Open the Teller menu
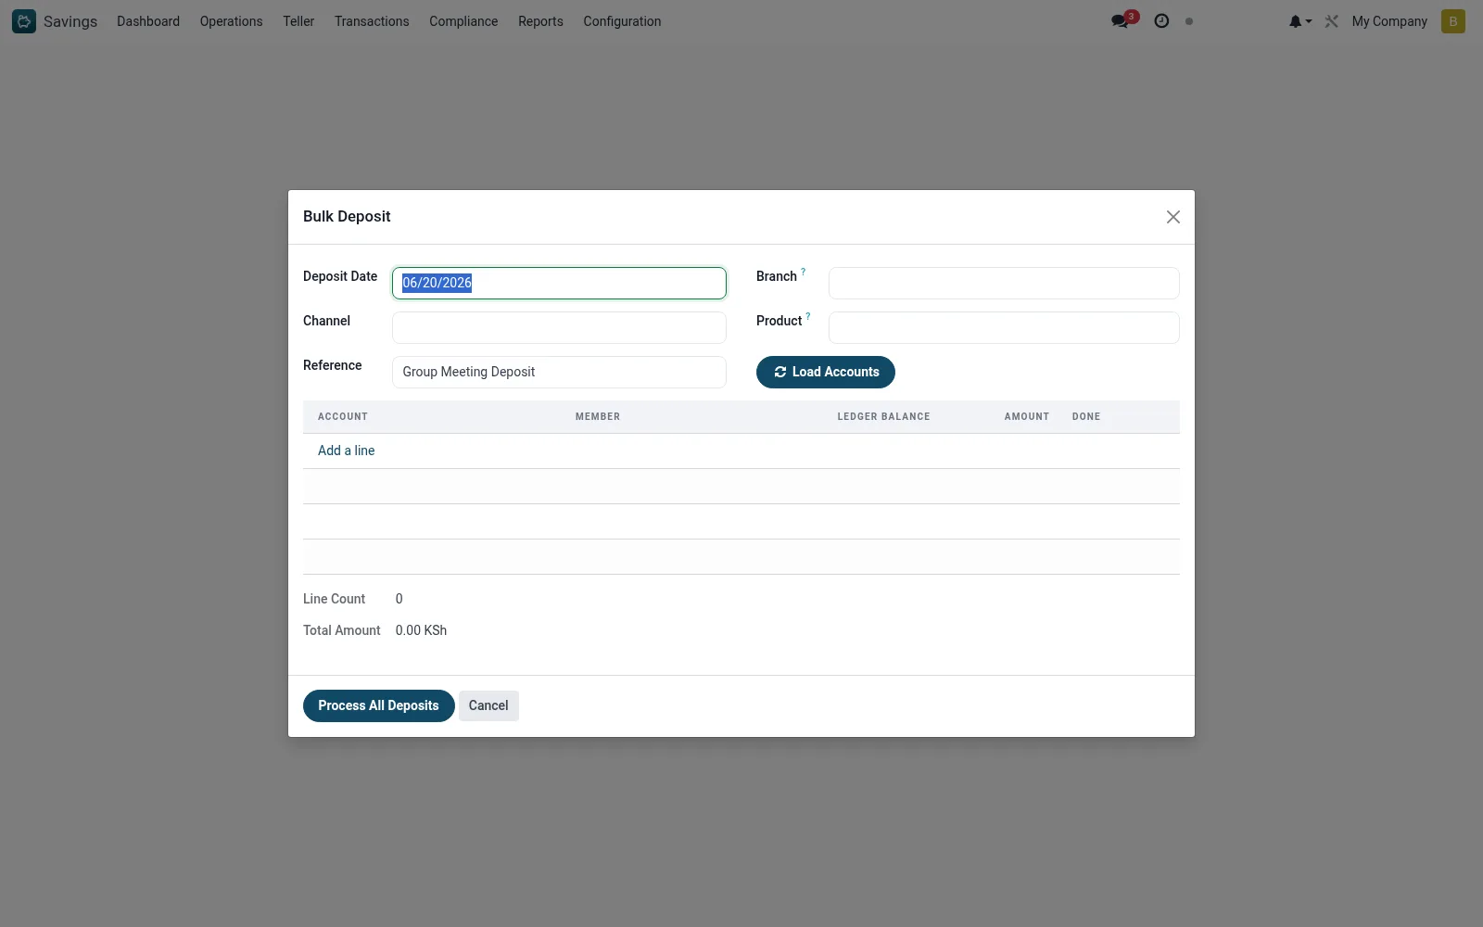This screenshot has width=1483, height=927. pos(298,21)
